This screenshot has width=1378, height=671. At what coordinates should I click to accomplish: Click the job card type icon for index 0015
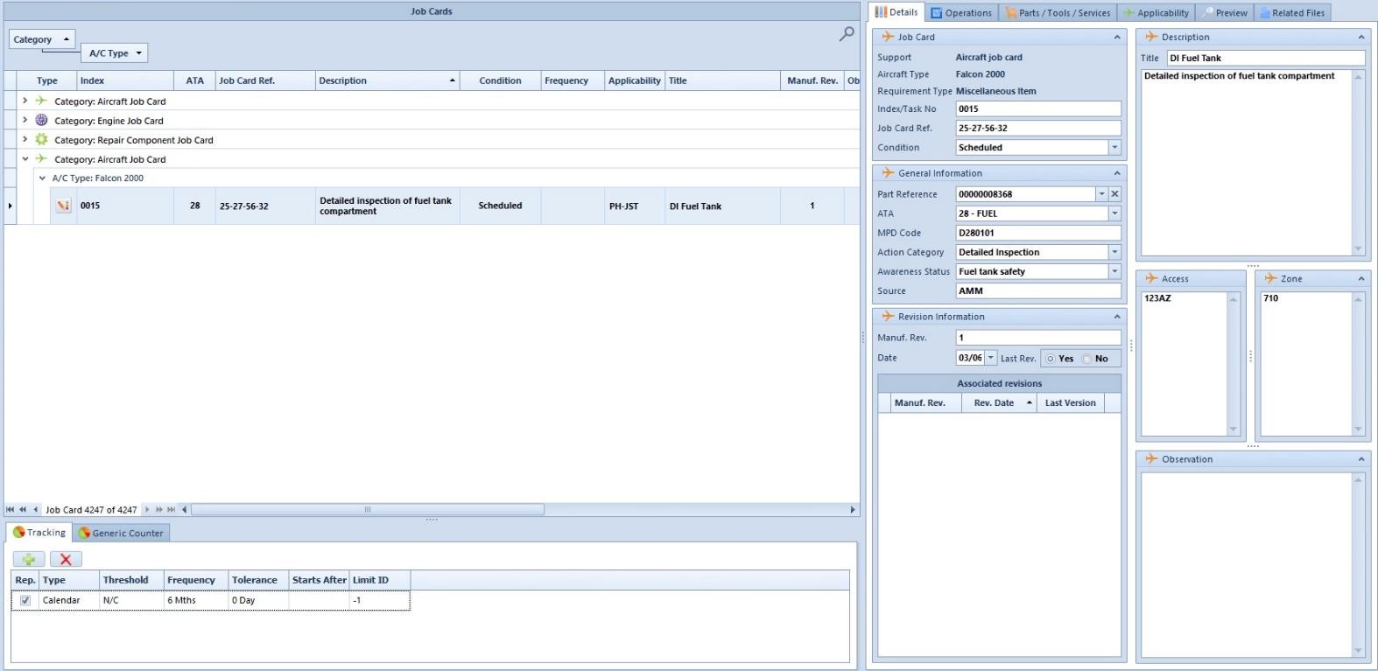point(63,206)
